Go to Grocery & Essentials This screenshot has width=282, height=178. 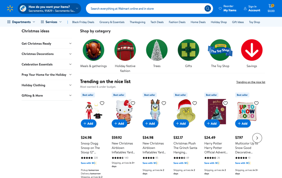tap(112, 22)
